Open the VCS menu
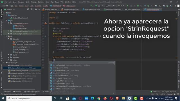This screenshot has width=180, height=101. (x=62, y=2)
